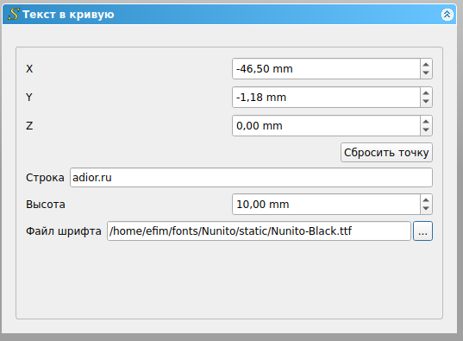The height and width of the screenshot is (341, 463).
Task: Increase the Высота value with the up arrow
Action: pyautogui.click(x=426, y=200)
